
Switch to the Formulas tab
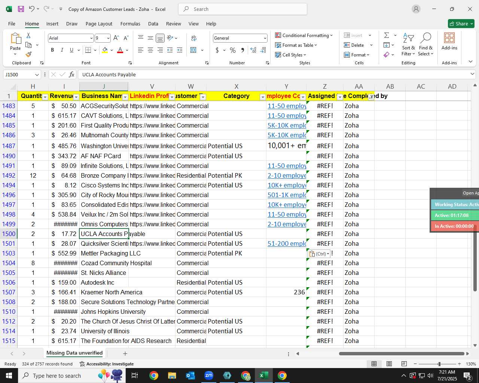[x=130, y=24]
